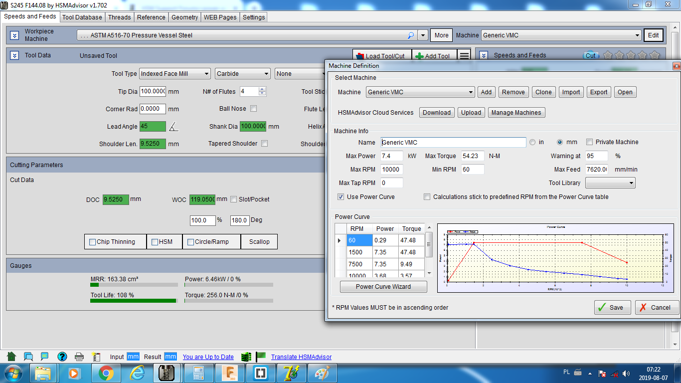
Task: Click the printer icon in bottom toolbar
Action: [x=79, y=357]
